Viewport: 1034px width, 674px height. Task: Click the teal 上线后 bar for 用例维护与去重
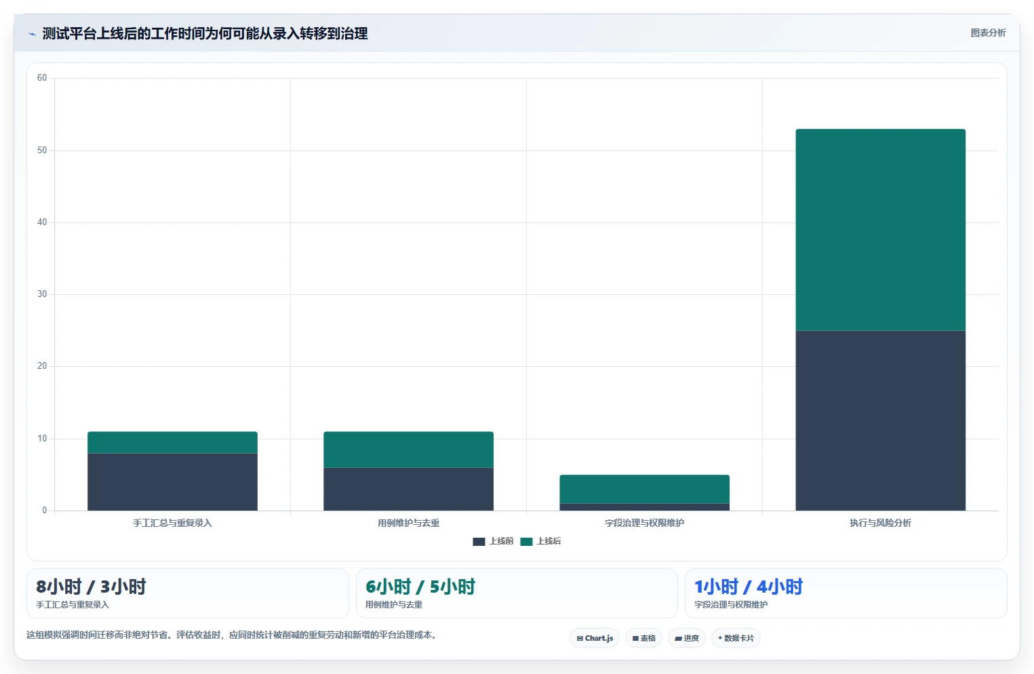(408, 450)
